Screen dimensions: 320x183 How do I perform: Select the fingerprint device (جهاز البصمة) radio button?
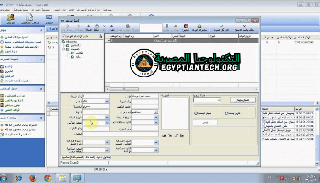point(196,113)
